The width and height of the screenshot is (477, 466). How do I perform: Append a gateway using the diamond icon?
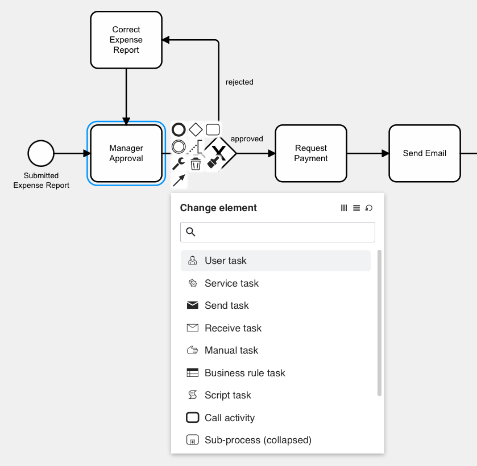tap(196, 129)
